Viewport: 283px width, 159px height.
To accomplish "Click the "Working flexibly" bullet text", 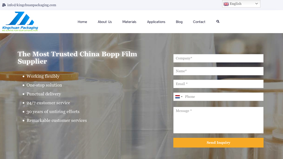I will pyautogui.click(x=43, y=76).
